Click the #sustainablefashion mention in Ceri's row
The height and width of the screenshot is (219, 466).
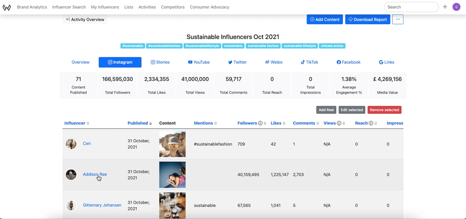[213, 144]
